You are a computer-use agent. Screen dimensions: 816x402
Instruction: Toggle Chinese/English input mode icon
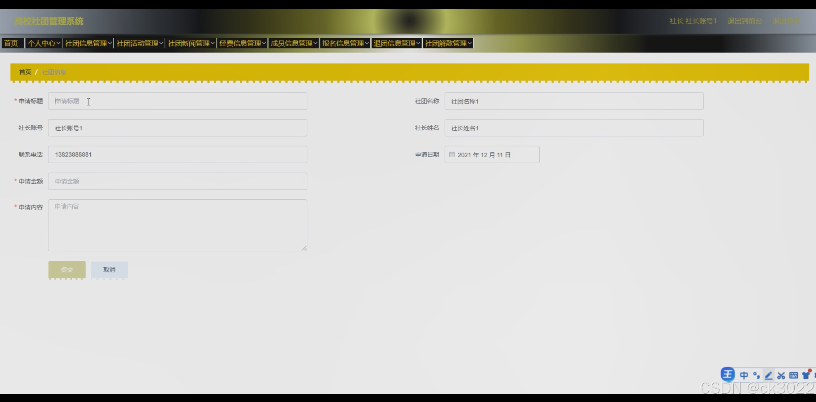744,376
